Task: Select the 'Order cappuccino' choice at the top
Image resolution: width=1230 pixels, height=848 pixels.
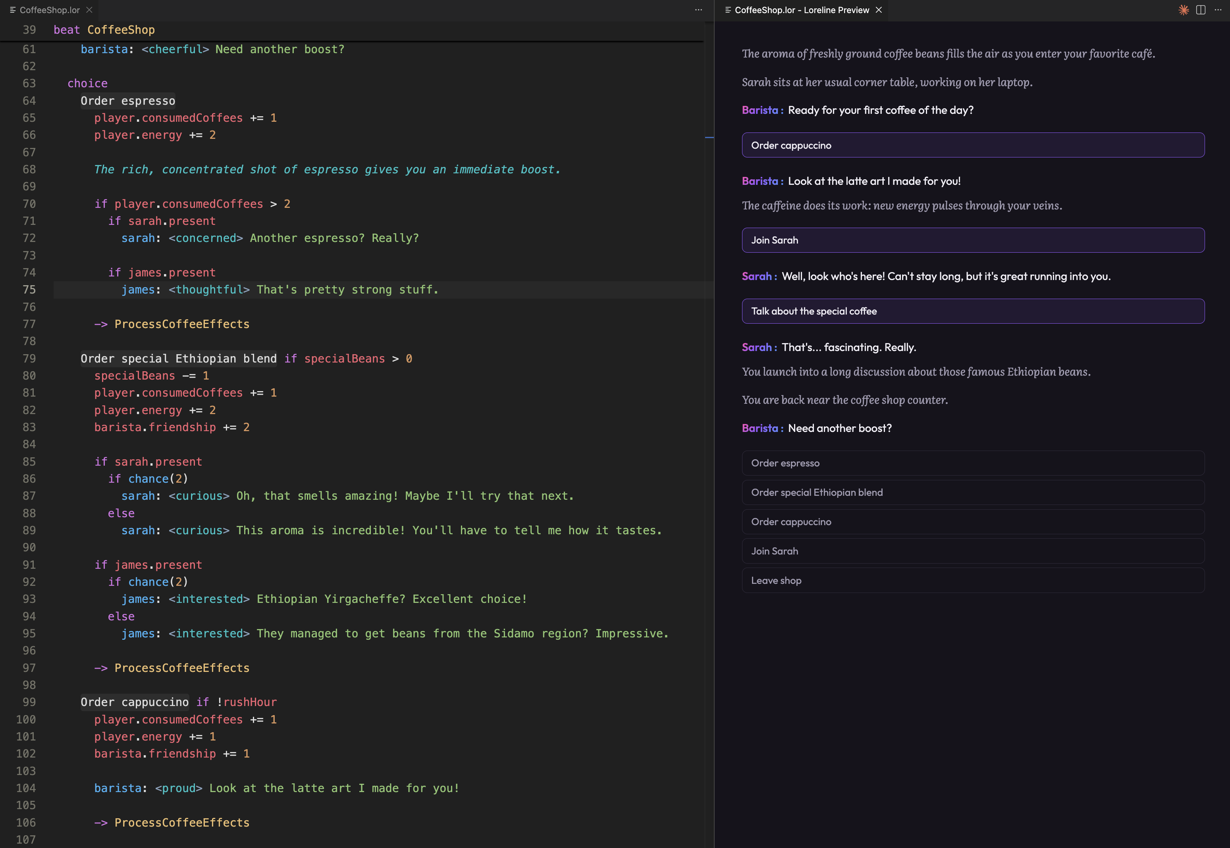Action: coord(973,144)
